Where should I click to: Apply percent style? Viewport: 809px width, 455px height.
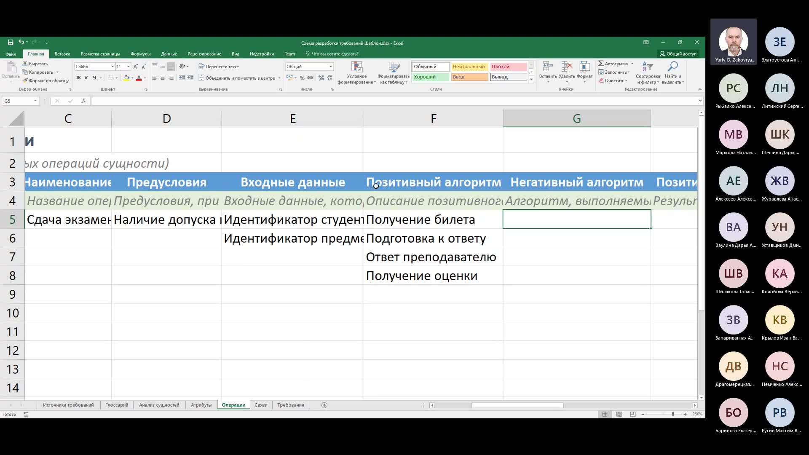302,78
